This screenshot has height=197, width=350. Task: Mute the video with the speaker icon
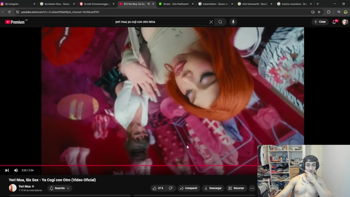16,170
